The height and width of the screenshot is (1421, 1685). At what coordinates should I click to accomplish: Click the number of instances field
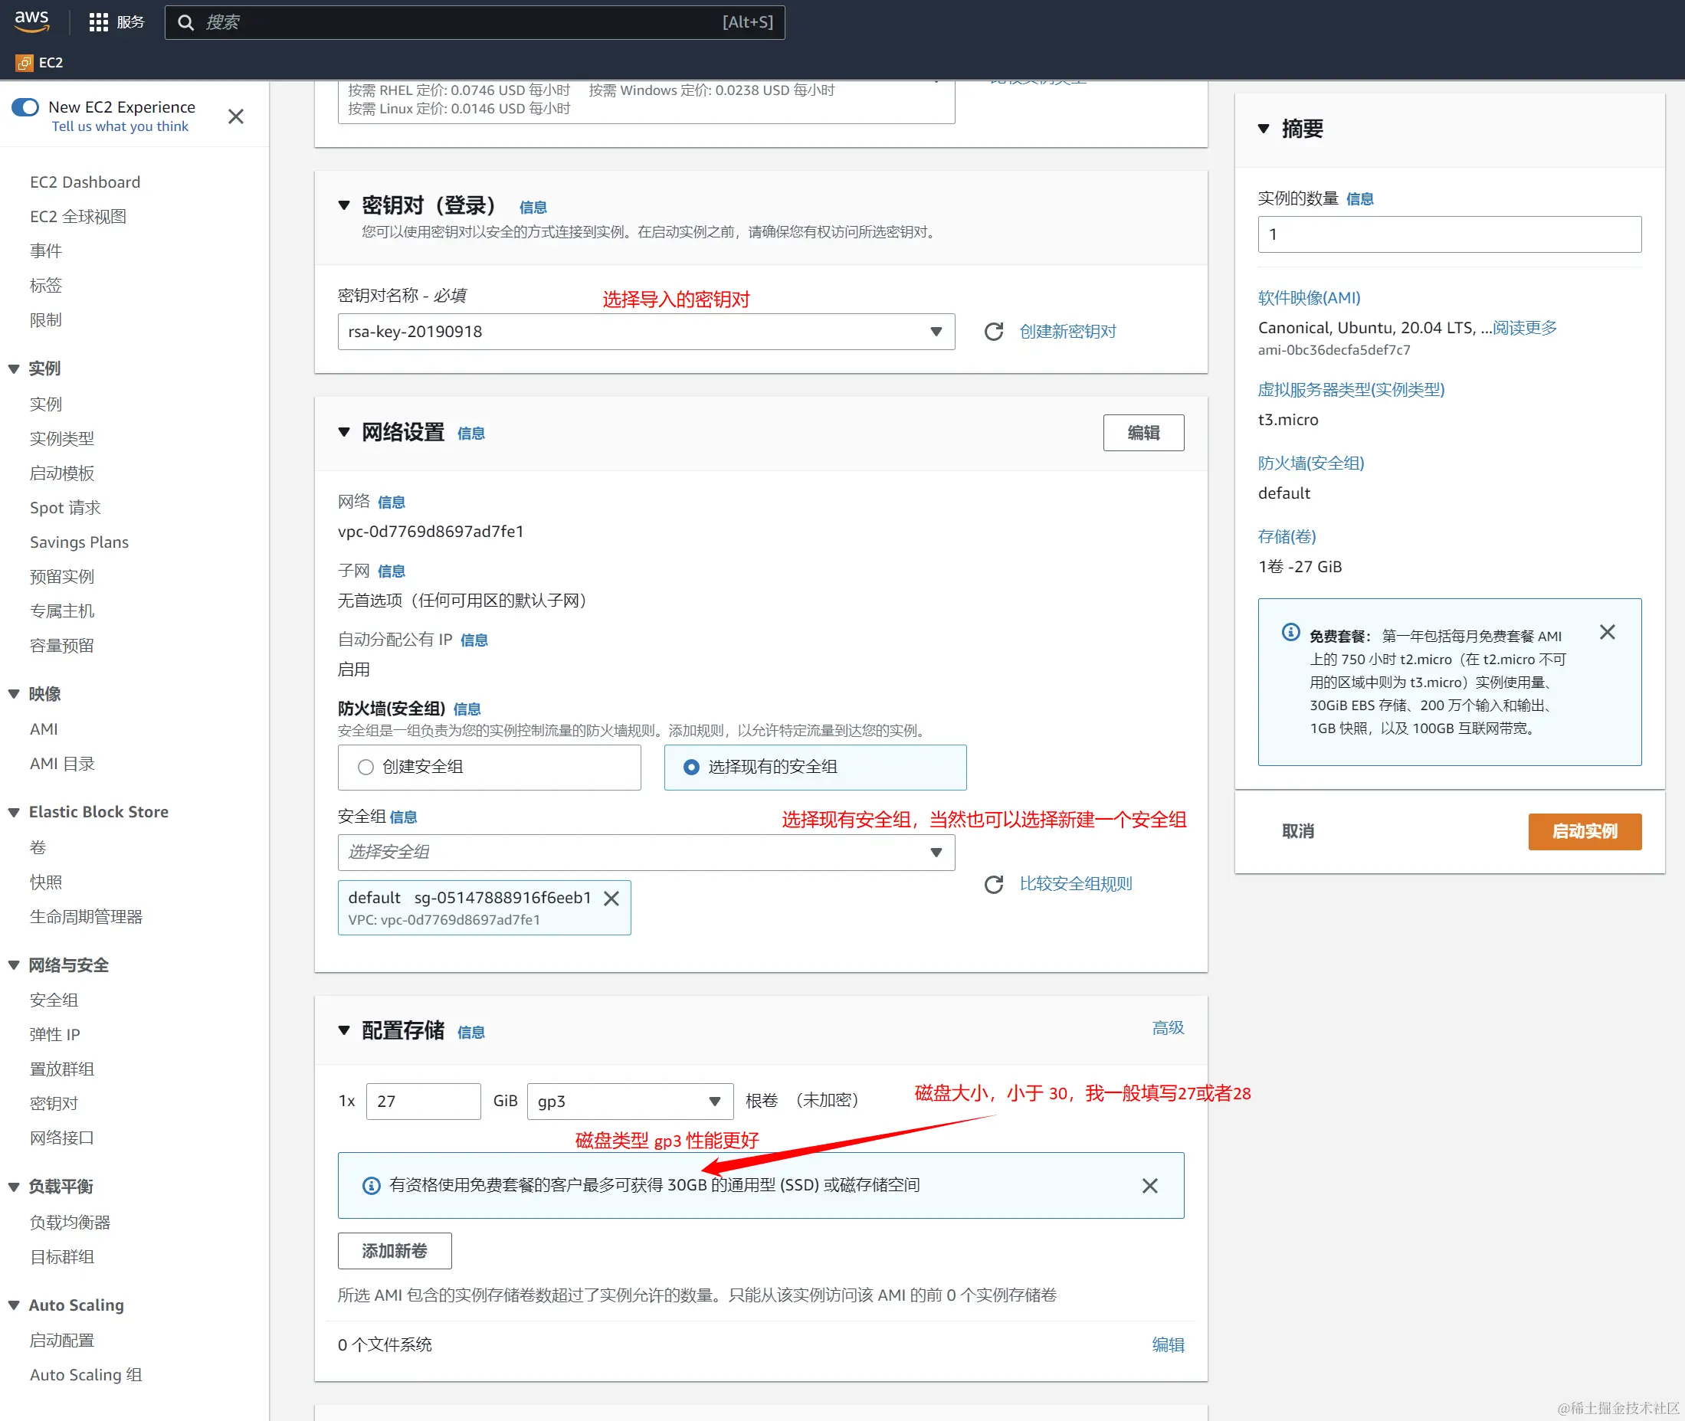1448,234
